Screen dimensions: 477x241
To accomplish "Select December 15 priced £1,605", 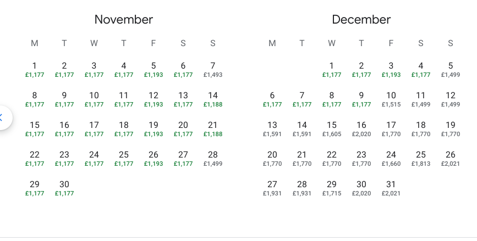I will (332, 129).
